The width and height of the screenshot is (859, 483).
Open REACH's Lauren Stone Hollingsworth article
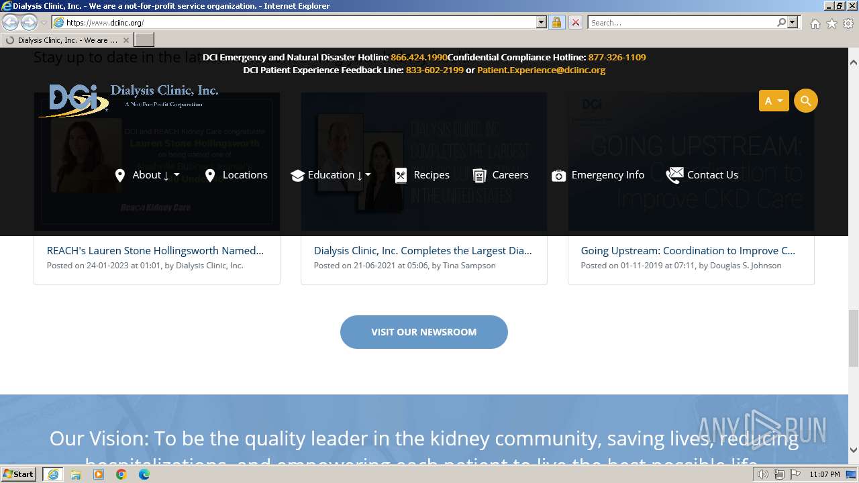pyautogui.click(x=155, y=250)
